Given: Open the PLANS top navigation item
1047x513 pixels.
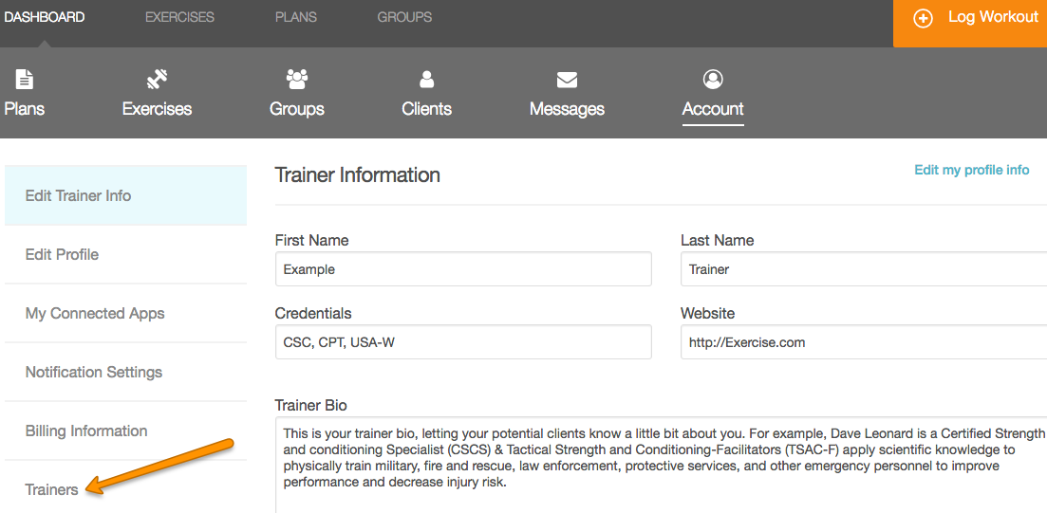Looking at the screenshot, I should [296, 17].
